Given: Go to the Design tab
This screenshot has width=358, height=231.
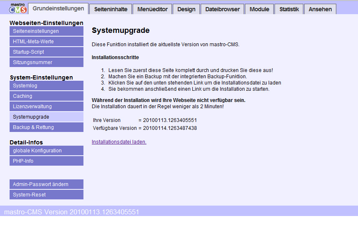Looking at the screenshot, I should (x=187, y=9).
